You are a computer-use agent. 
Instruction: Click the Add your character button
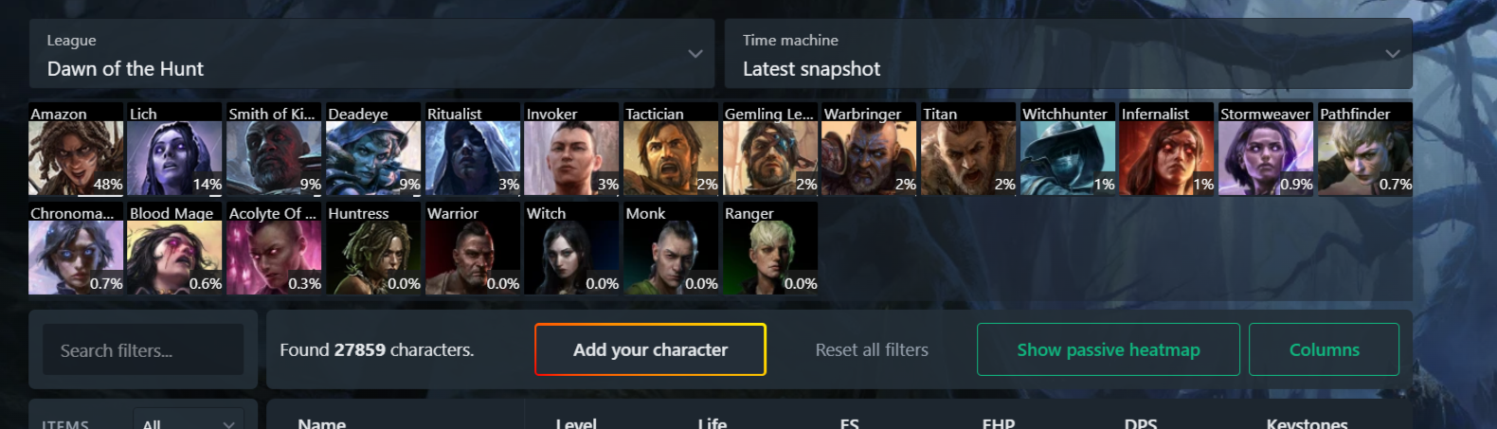click(650, 349)
